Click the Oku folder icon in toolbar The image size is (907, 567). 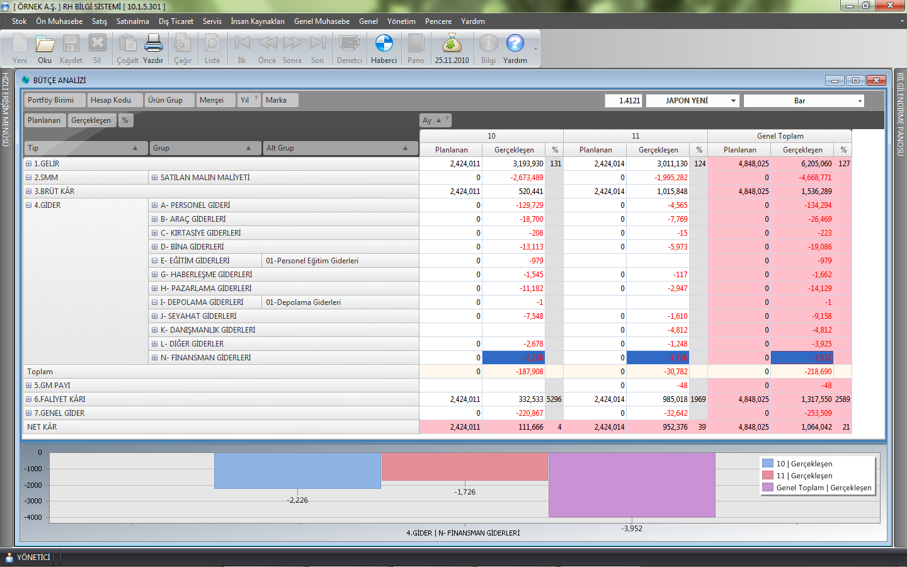(45, 44)
